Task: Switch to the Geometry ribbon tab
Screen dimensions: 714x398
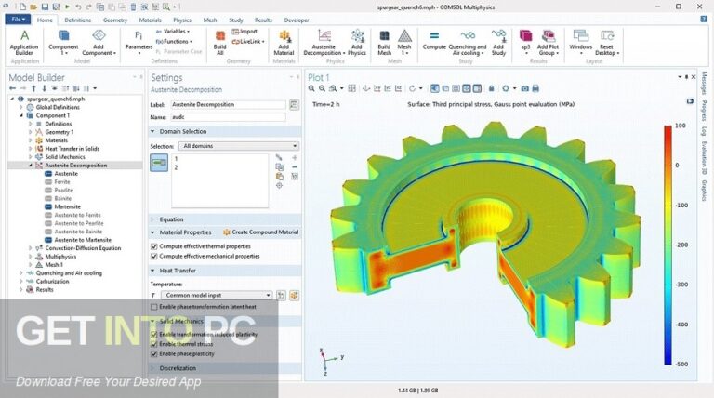Action: pos(115,20)
